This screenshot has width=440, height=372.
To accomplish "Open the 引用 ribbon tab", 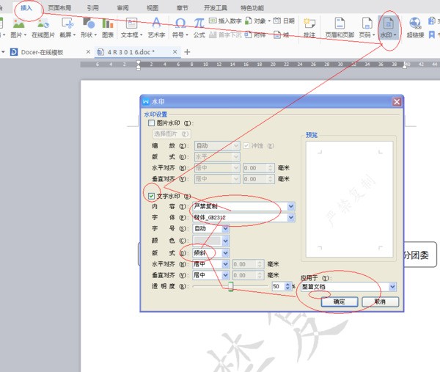I will (92, 8).
